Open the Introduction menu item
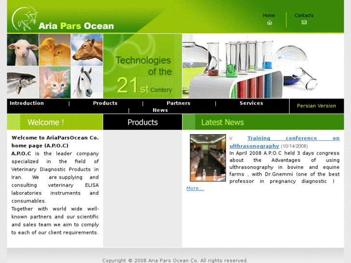 click(27, 103)
